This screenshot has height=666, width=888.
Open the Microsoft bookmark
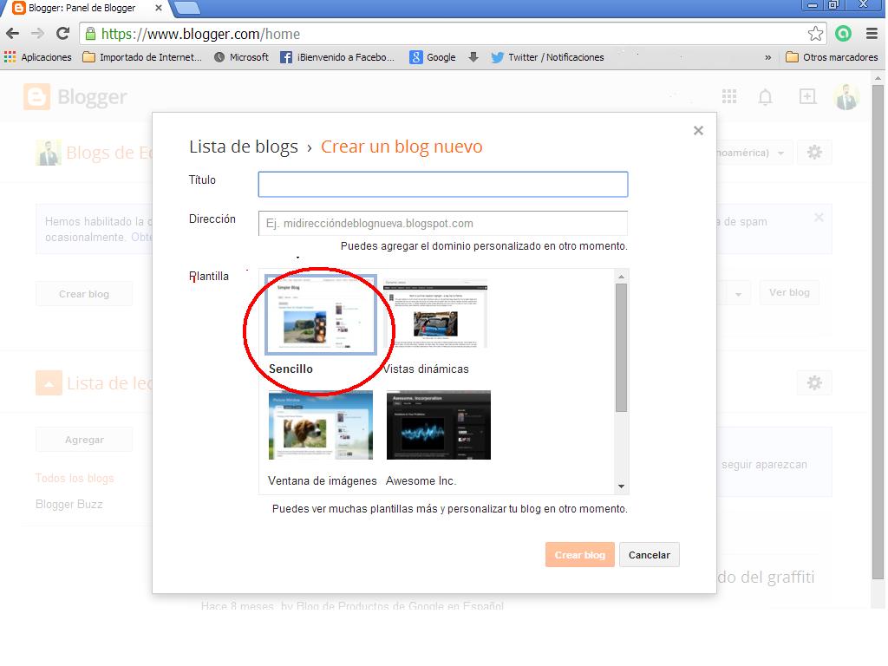pos(241,57)
